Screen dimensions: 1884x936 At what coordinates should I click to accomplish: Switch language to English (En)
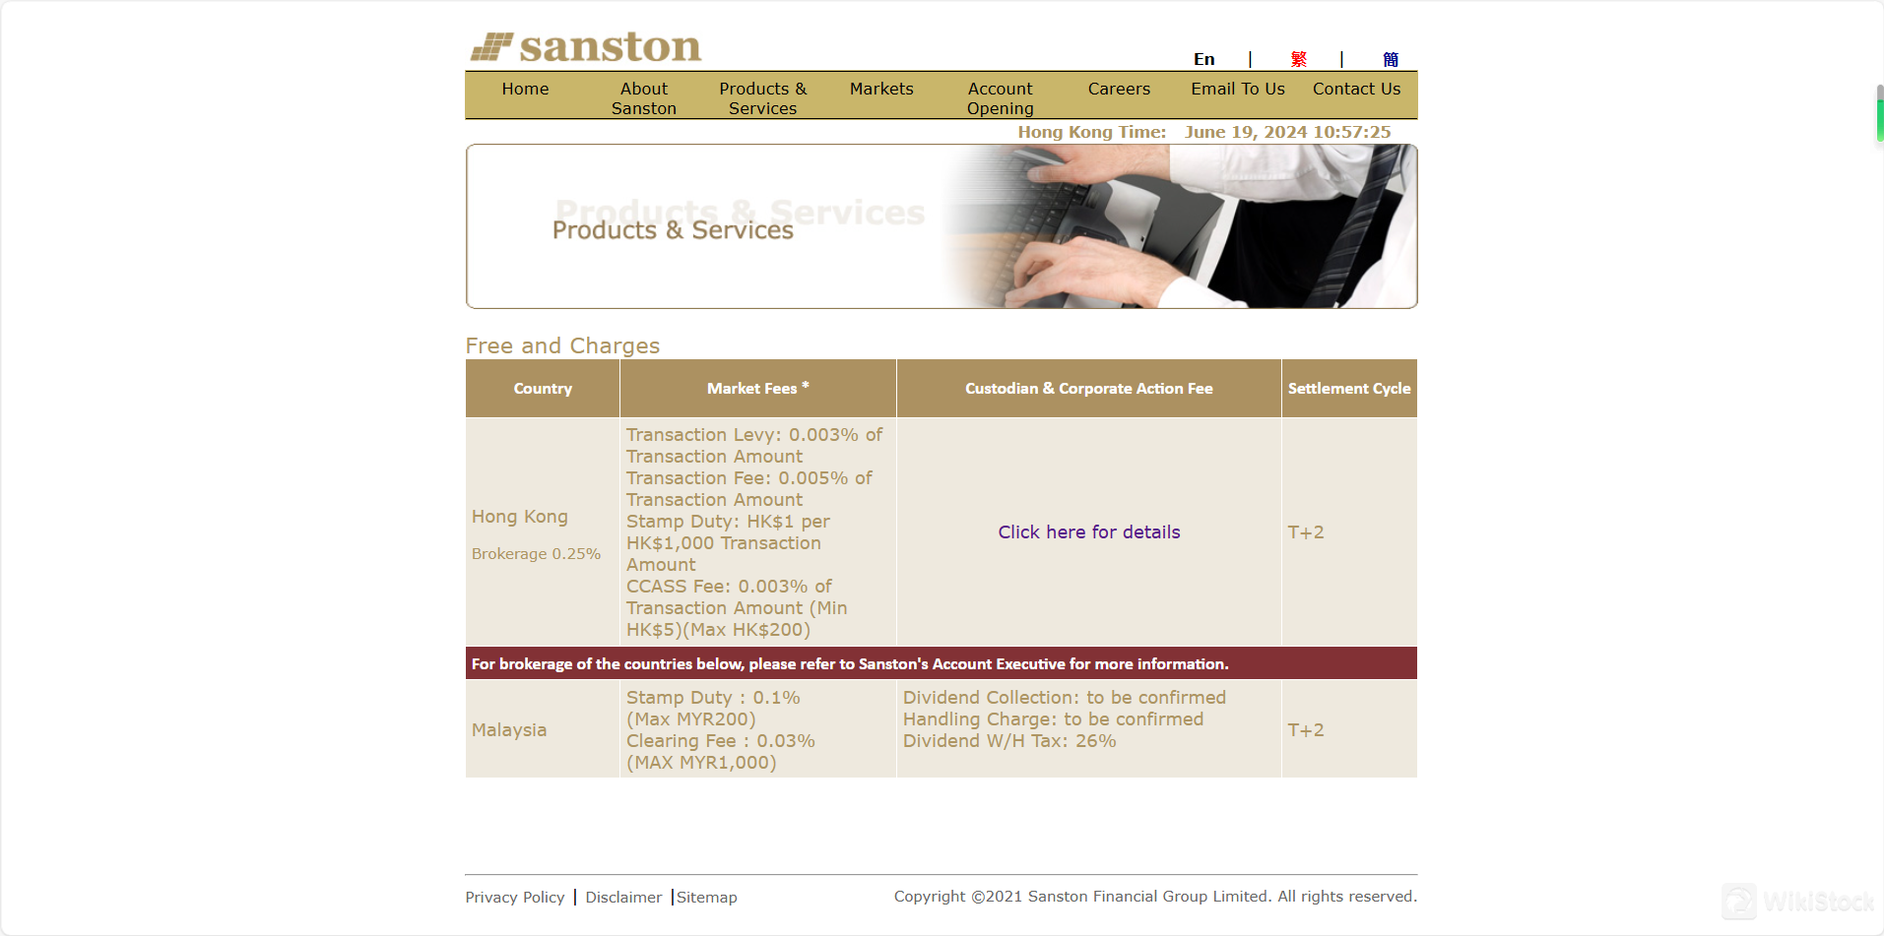(x=1203, y=59)
